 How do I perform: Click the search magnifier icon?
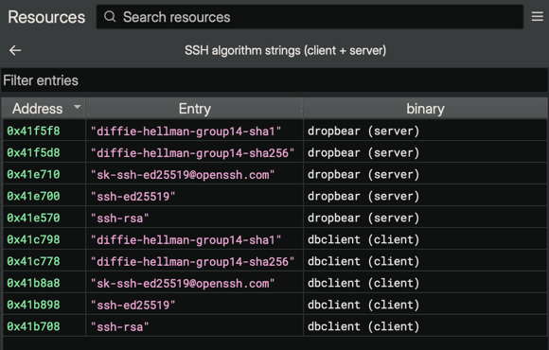tap(110, 16)
